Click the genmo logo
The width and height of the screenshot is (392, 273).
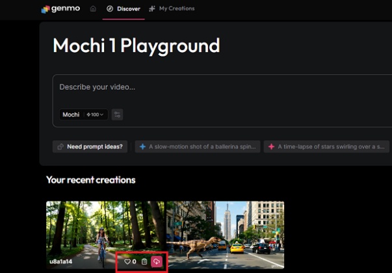tap(60, 9)
